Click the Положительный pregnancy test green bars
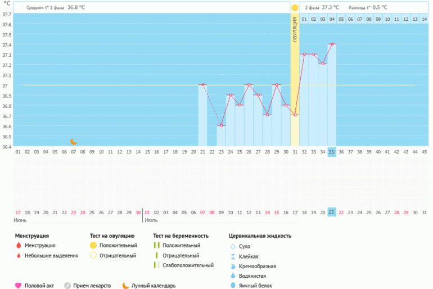Viewport: 433px width, 289px height. pyautogui.click(x=157, y=246)
